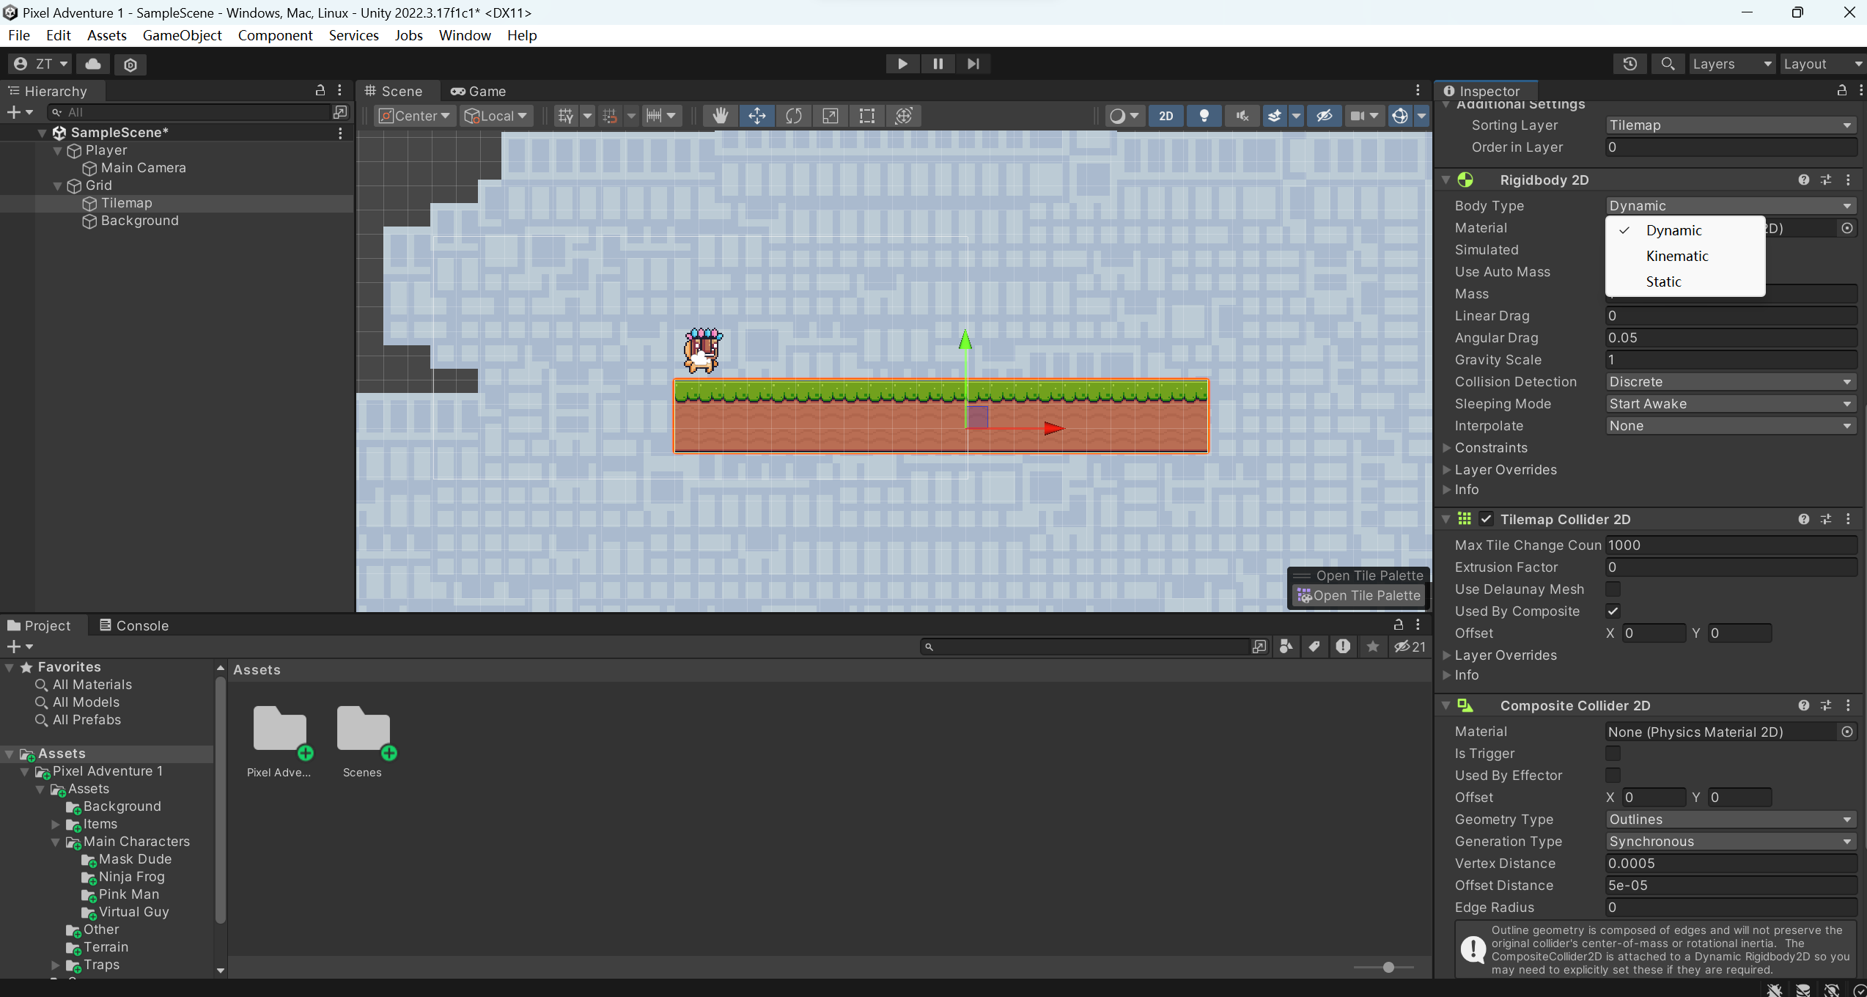Click the Play button
This screenshot has height=997, width=1867.
click(x=902, y=64)
